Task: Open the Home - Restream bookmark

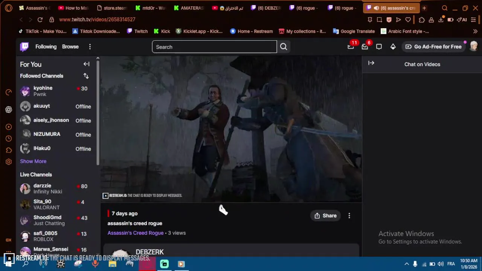Action: (x=251, y=31)
